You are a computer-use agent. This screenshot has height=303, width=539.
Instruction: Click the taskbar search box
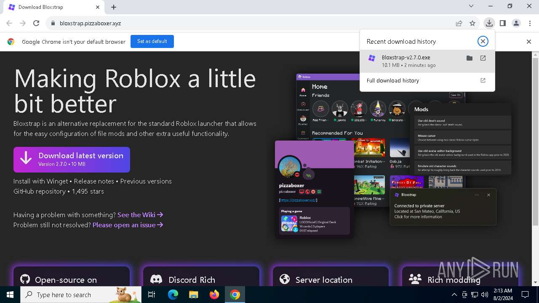[x=81, y=295]
